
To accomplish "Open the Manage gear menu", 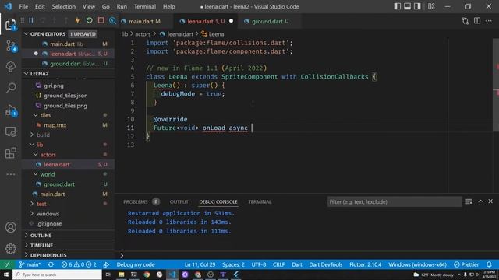I will click(x=10, y=249).
